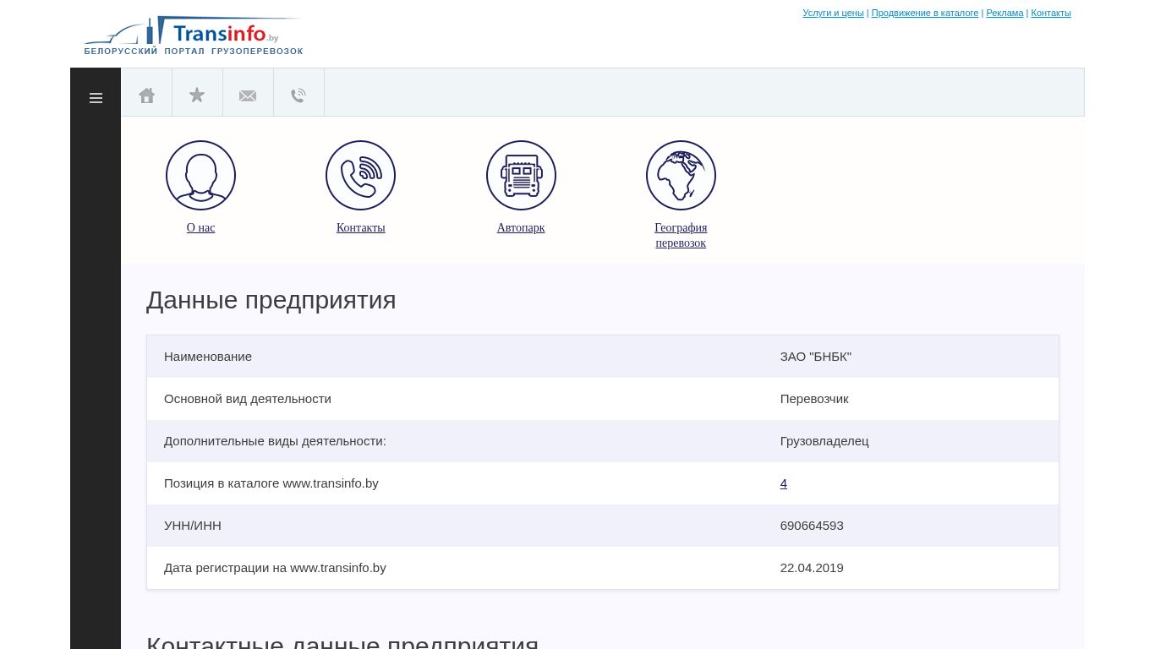Click the home icon in the toolbar
The height and width of the screenshot is (649, 1155).
[x=146, y=95]
